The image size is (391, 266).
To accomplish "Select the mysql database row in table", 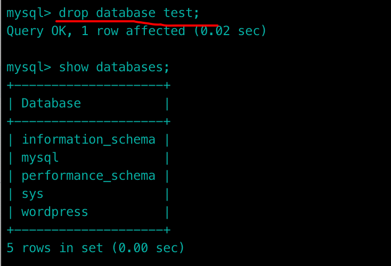I will coord(40,157).
